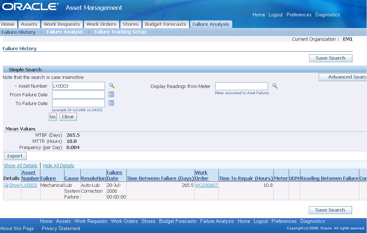Viewport: 367px width, 233px height.
Task: Click meter search magnifier icon
Action: pos(275,86)
